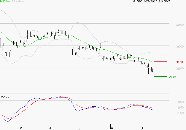
Task: Select the 'M' month marker on time axis
Action: (x=21, y=128)
